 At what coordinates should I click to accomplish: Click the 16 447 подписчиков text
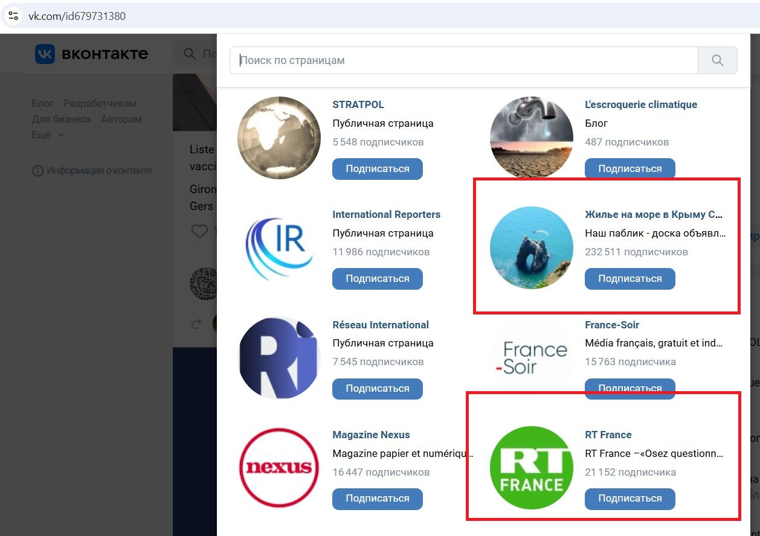coord(381,472)
